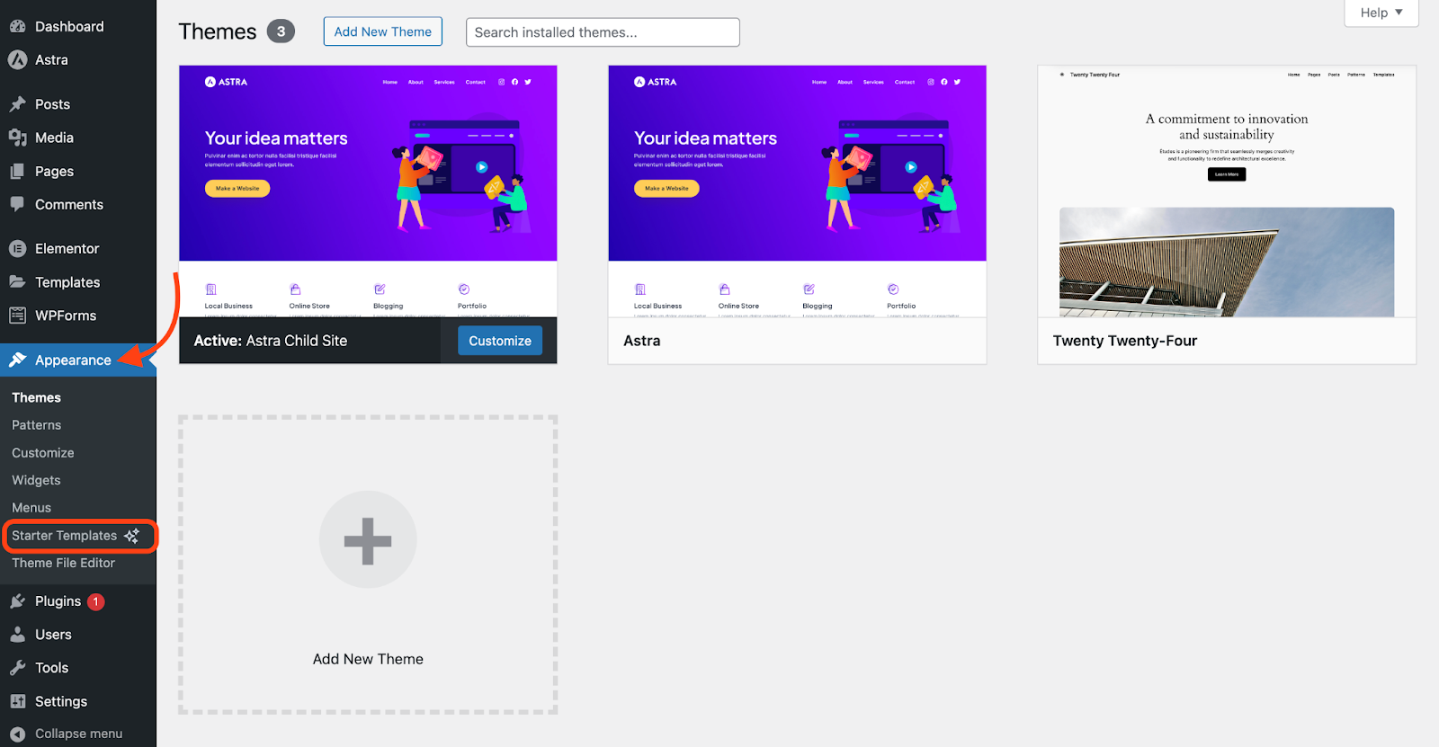
Task: Click the Astra theme name label
Action: (642, 341)
